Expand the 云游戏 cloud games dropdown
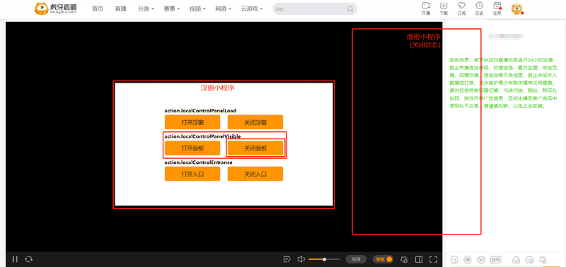 (252, 8)
